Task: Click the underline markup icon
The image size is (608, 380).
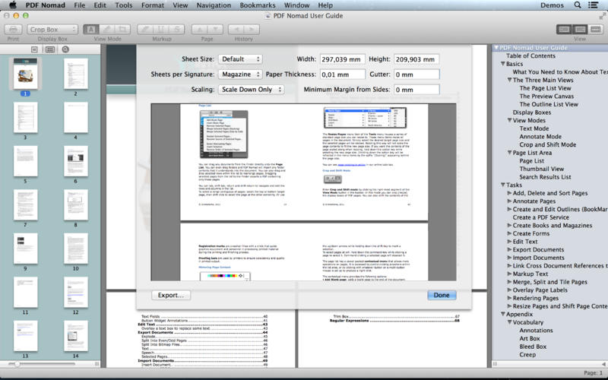Action: click(x=161, y=30)
